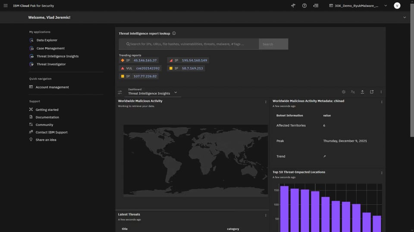Screen dimensions: 414x232
Task: Click the world map in Malicious Activity
Action: coord(195,160)
